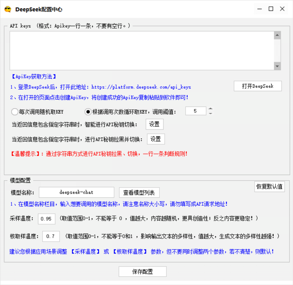
Task: Click the 模型配置 group label
Action: coord(20,180)
